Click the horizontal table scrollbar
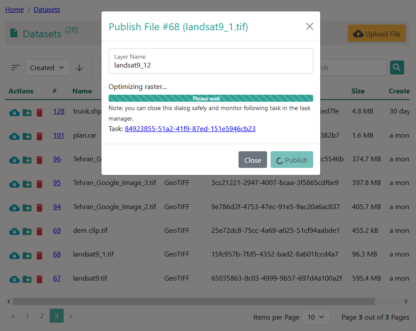 [x=193, y=302]
